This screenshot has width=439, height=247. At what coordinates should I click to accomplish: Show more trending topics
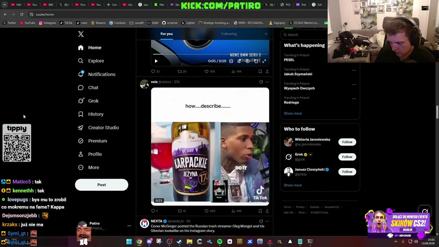pos(293,113)
